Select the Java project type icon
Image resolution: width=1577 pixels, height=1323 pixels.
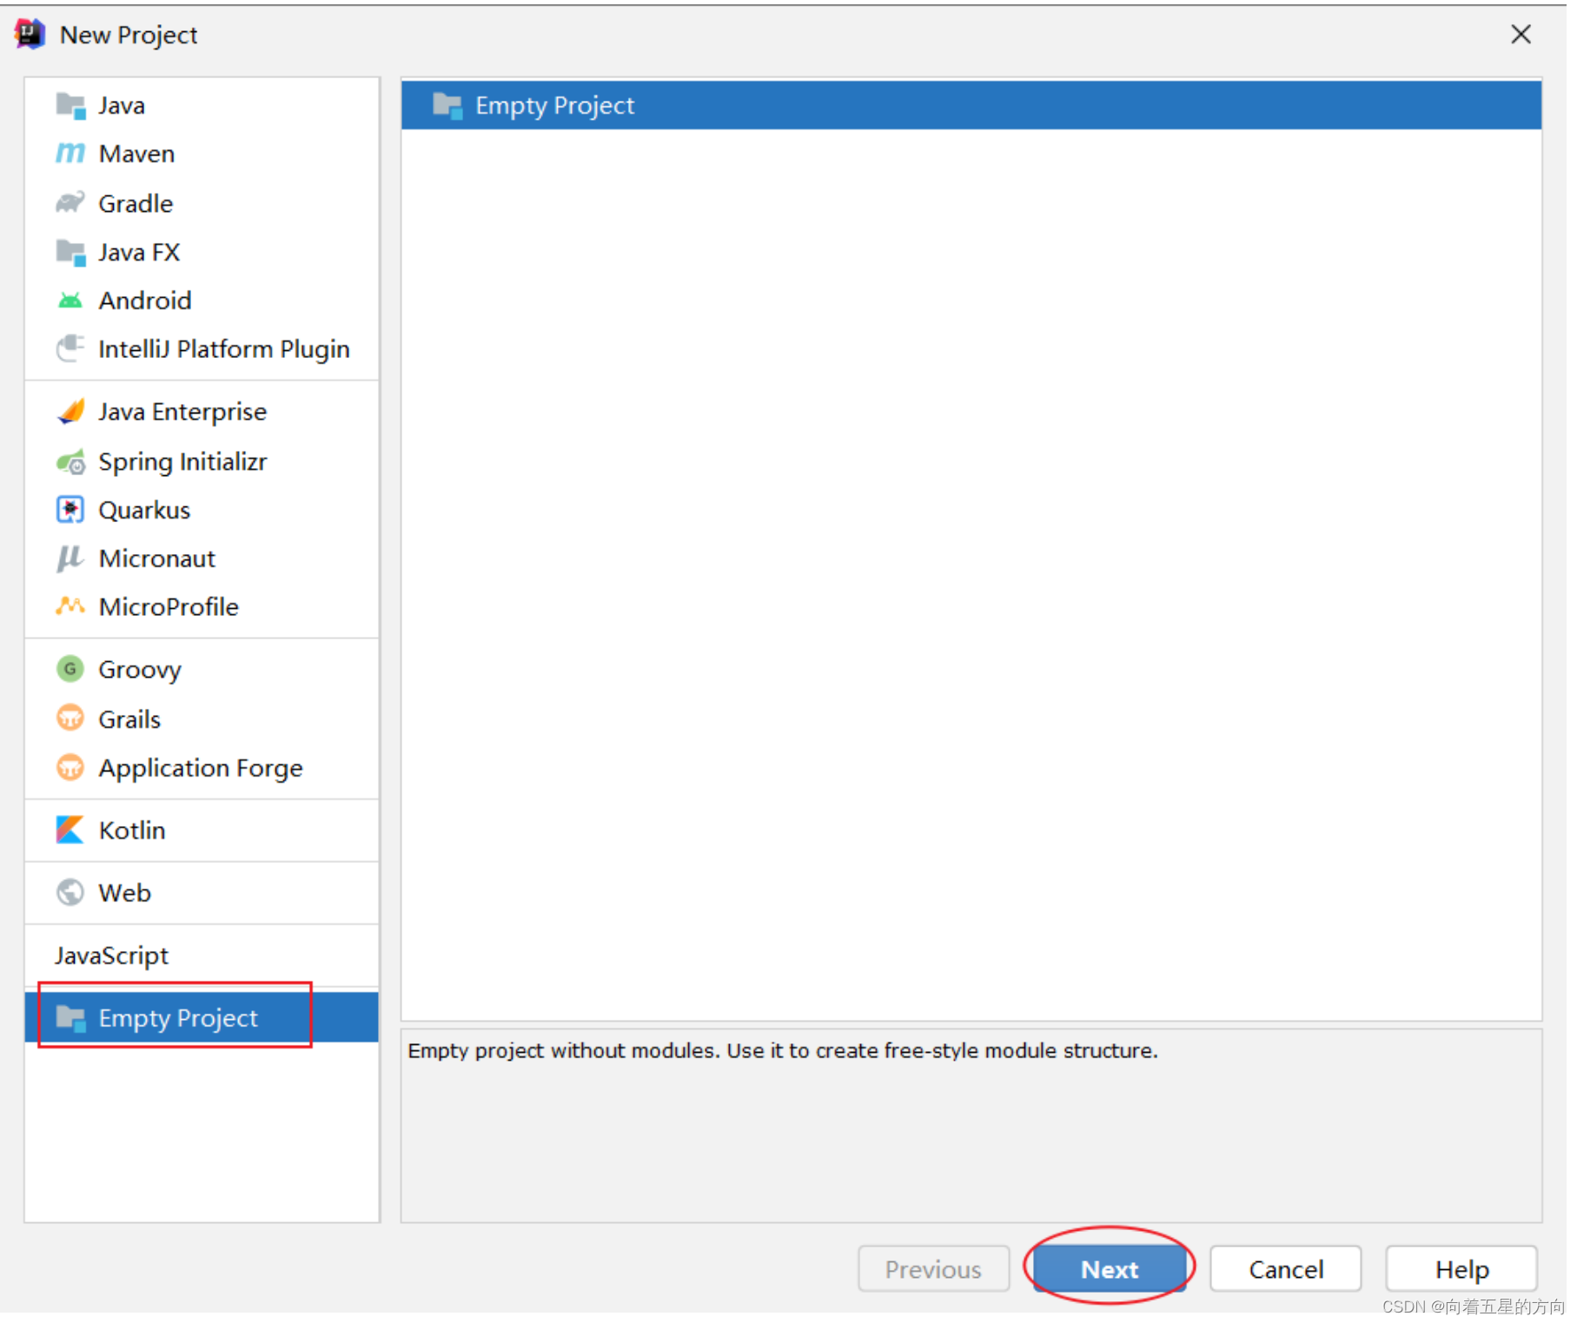click(x=70, y=106)
